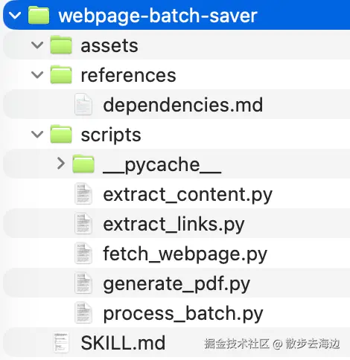Viewport: 350px width, 360px height.
Task: Click the SKILL.md document icon
Action: (x=61, y=342)
